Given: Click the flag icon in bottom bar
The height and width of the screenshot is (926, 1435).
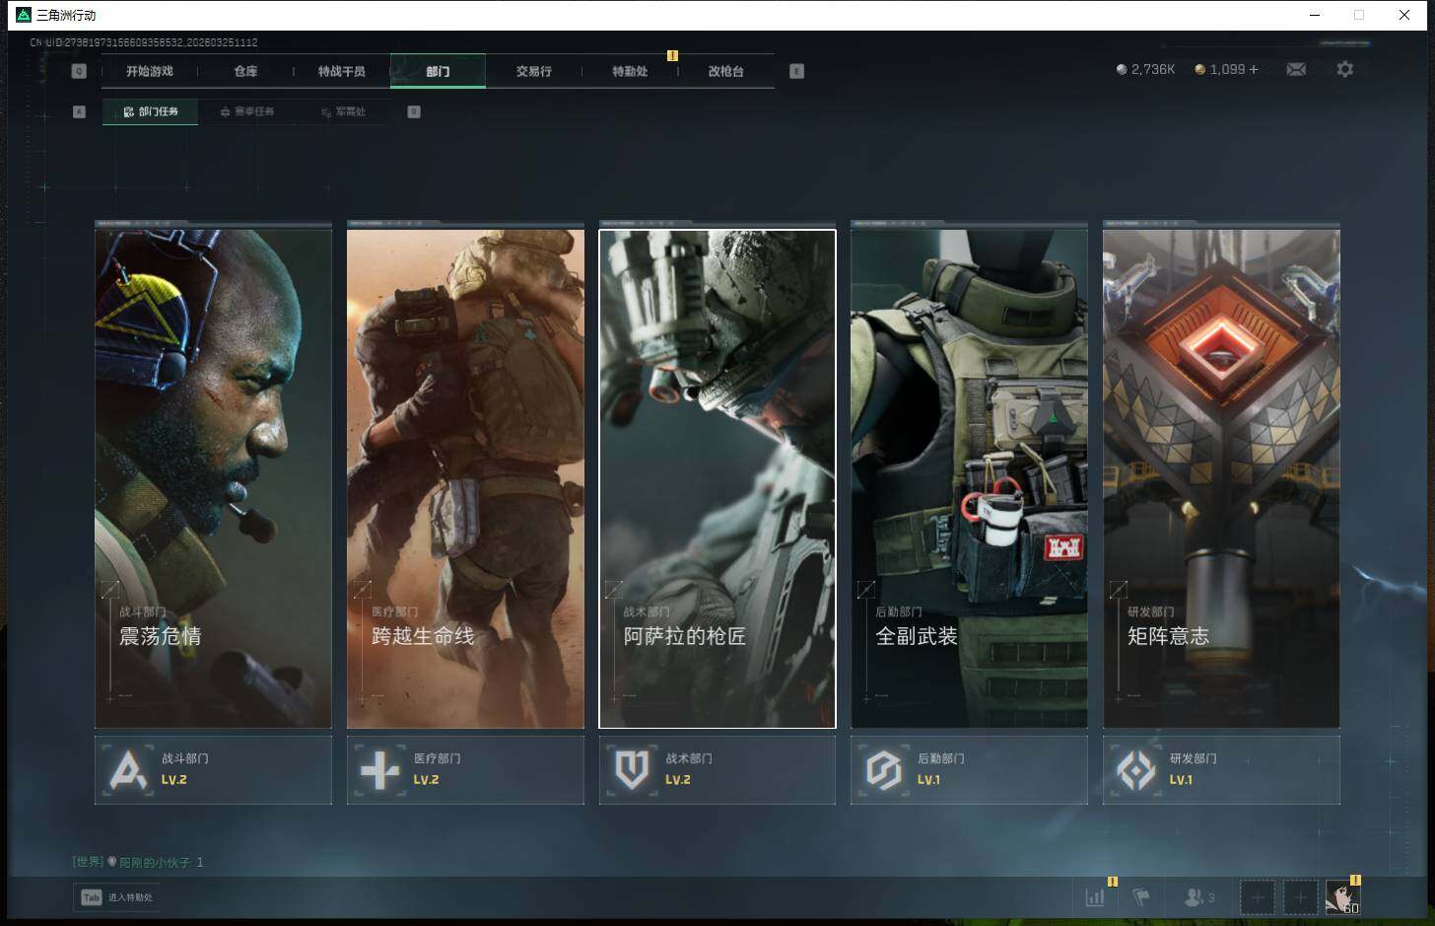Looking at the screenshot, I should (1141, 897).
